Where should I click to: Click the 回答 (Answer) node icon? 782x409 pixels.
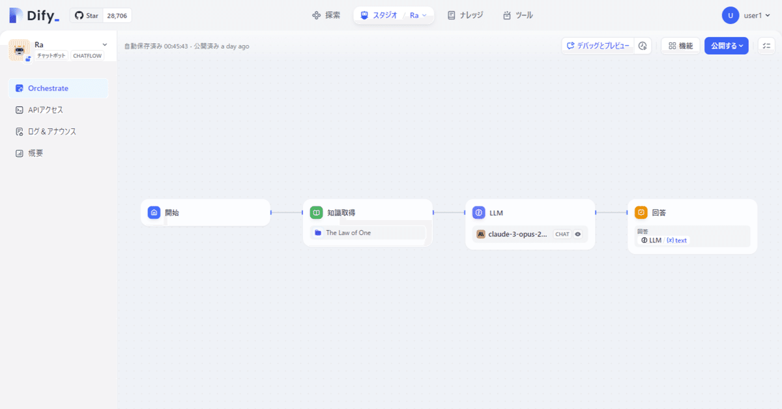point(640,212)
